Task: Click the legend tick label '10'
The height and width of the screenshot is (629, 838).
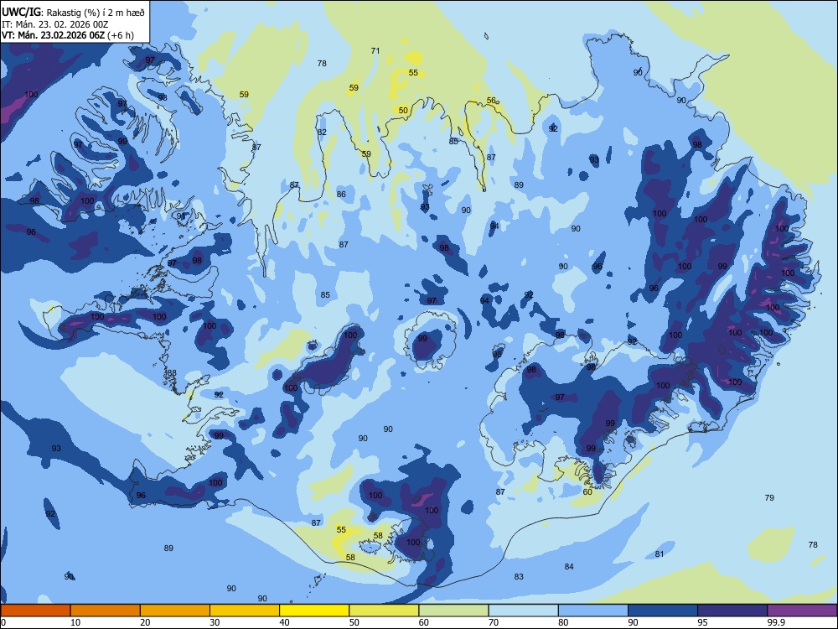Action: (x=75, y=622)
